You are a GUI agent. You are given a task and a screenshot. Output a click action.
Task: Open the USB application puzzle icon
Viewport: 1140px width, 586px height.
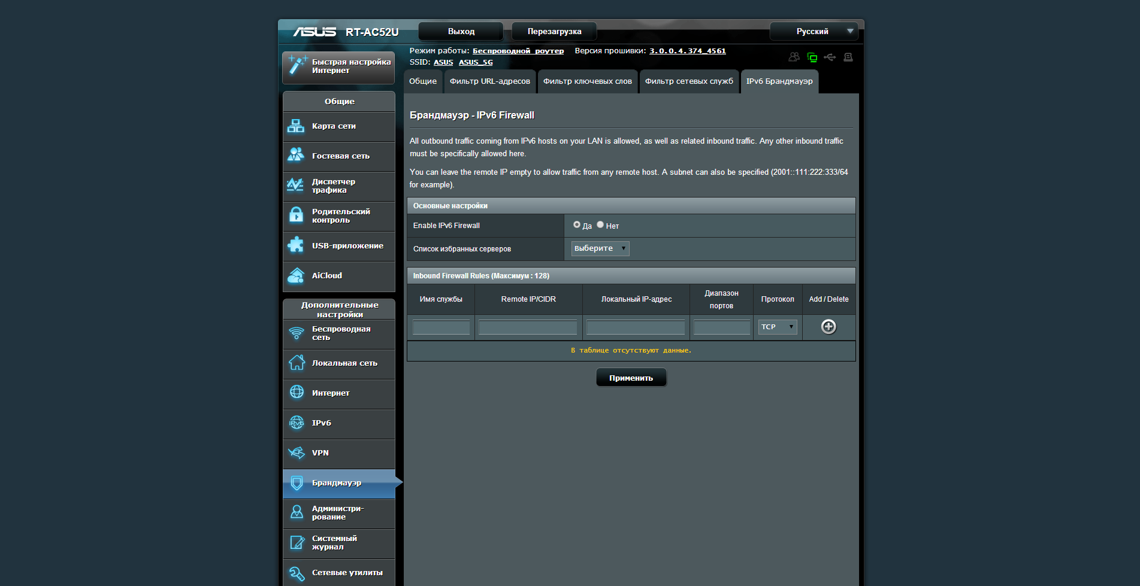pyautogui.click(x=296, y=245)
